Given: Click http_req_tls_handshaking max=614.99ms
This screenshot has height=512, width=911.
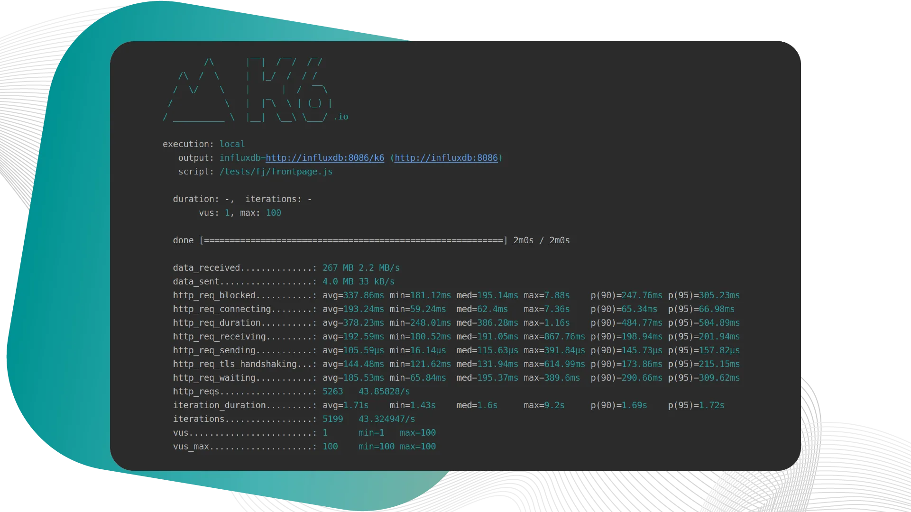Looking at the screenshot, I should pos(554,364).
